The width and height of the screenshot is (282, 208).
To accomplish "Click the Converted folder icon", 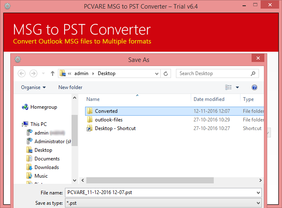I will coord(90,111).
